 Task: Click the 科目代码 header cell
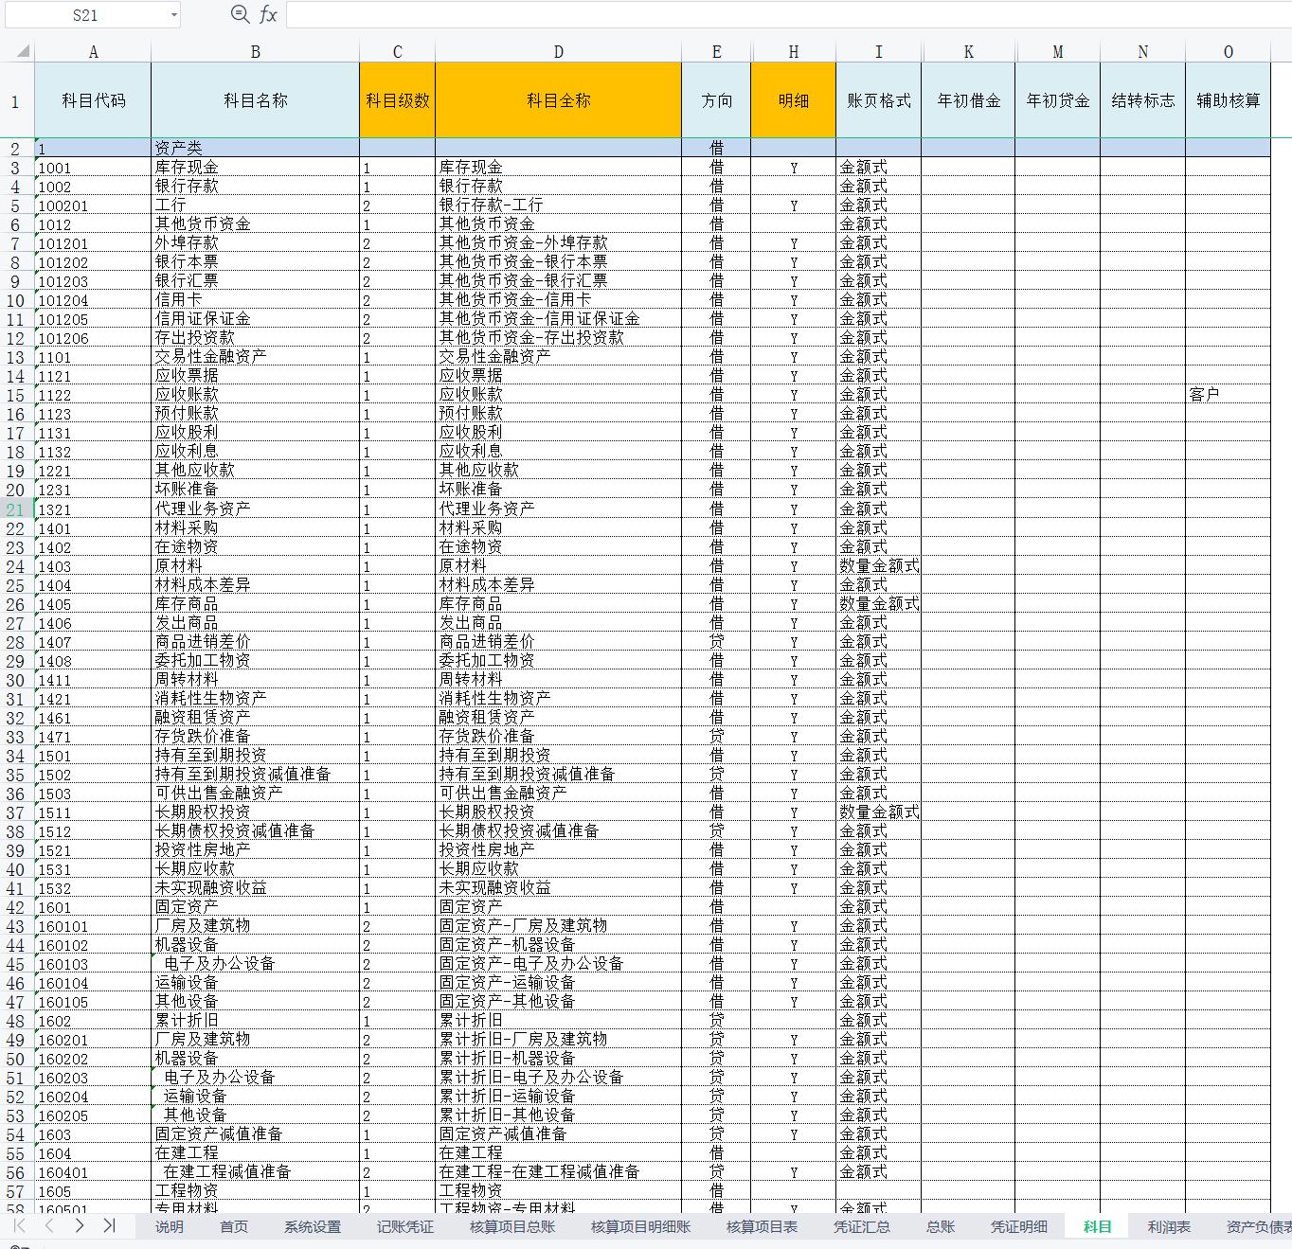pyautogui.click(x=93, y=100)
